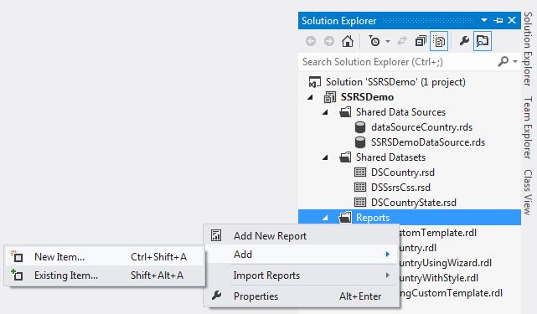
Task: Toggle Preview Selected Items button
Action: (483, 41)
